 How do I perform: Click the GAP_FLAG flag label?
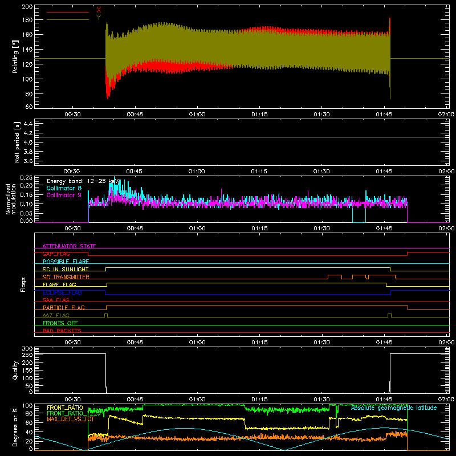click(56, 254)
